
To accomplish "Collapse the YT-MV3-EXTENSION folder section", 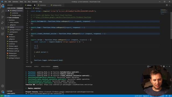I will point(13,18).
